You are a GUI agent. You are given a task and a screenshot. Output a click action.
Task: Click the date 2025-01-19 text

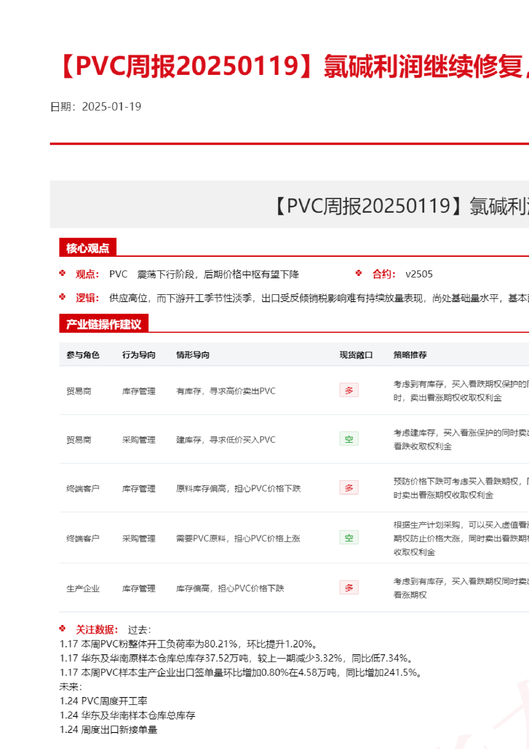pos(111,107)
